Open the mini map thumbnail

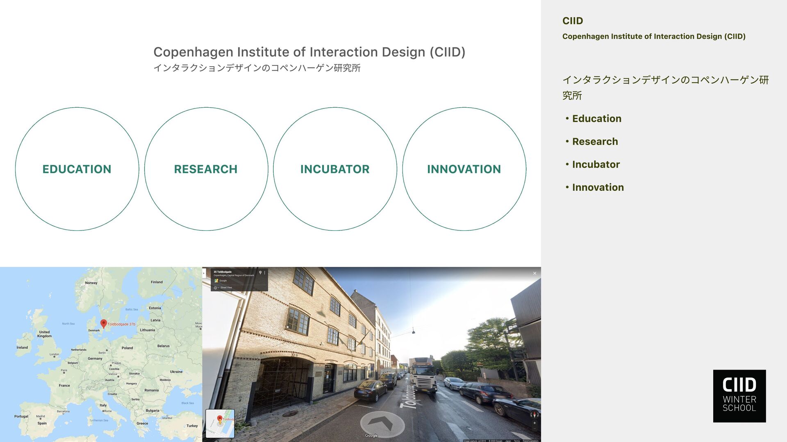click(220, 424)
